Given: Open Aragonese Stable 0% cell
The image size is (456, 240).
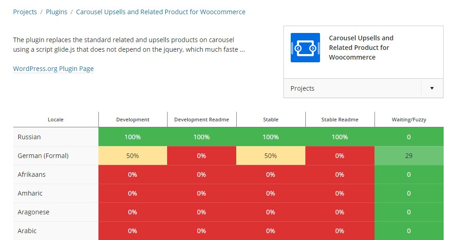Looking at the screenshot, I should point(271,212).
